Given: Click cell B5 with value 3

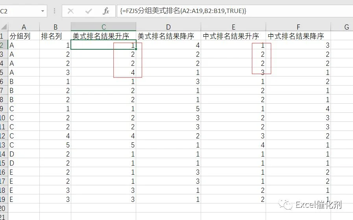Looking at the screenshot, I should [x=55, y=73].
